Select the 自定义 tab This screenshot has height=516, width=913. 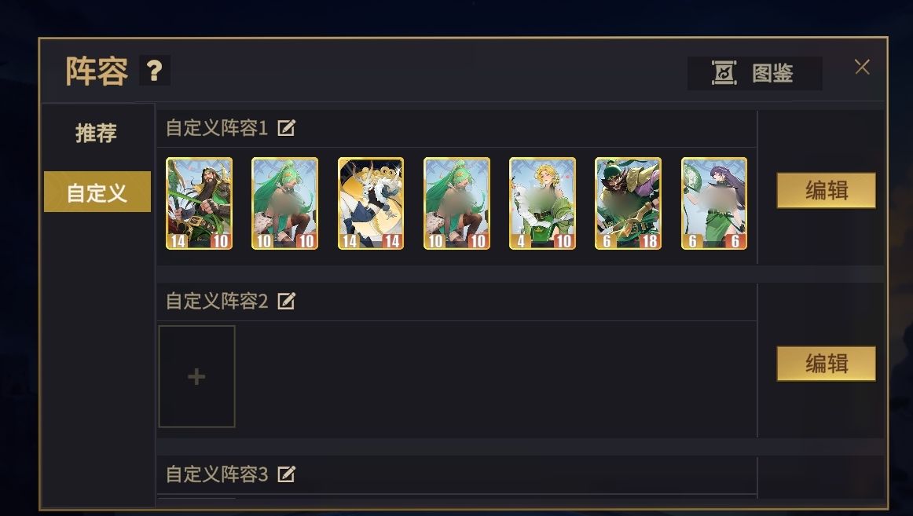pyautogui.click(x=97, y=192)
